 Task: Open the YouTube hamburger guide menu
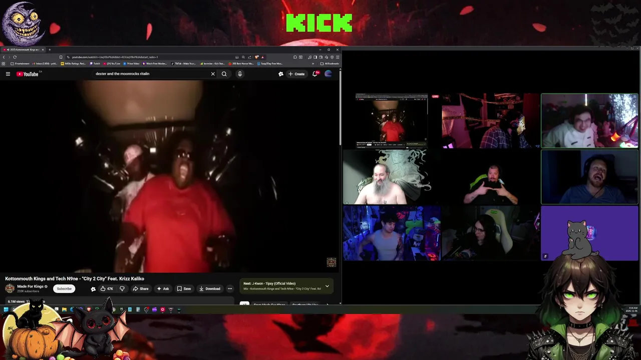8,74
